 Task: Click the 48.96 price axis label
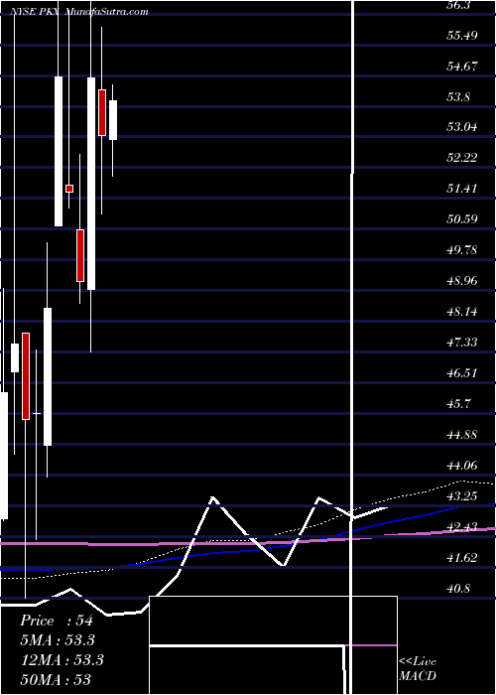(462, 281)
